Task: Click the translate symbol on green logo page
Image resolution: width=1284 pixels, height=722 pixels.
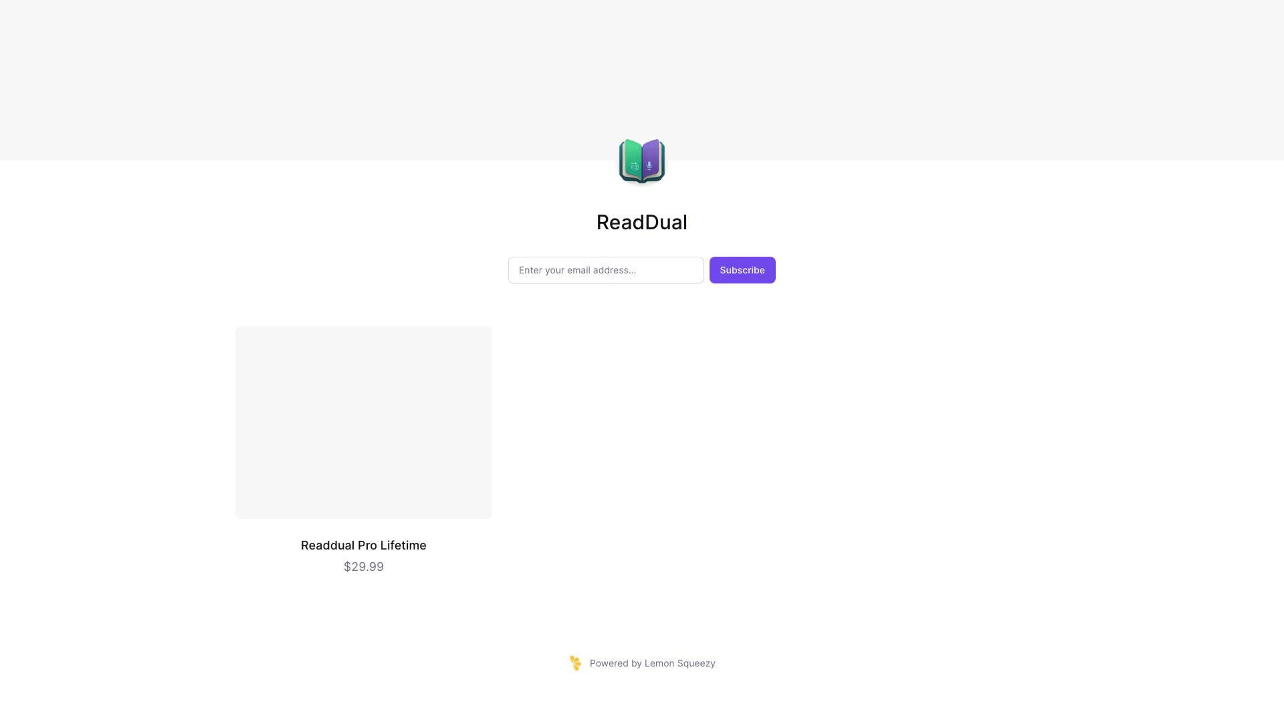Action: point(635,166)
